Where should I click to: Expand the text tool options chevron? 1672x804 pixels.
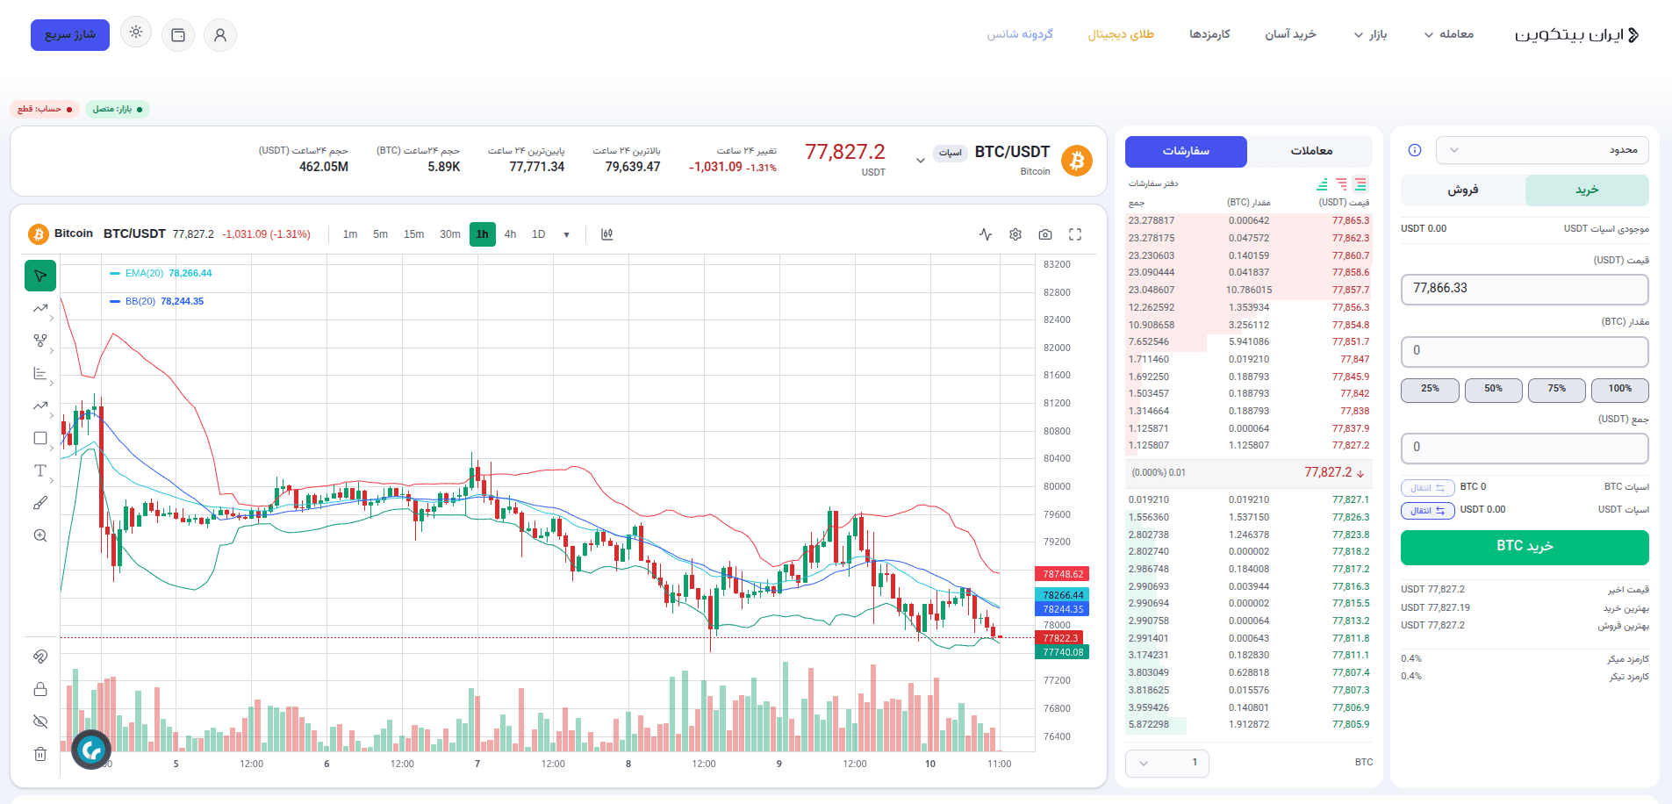53,480
